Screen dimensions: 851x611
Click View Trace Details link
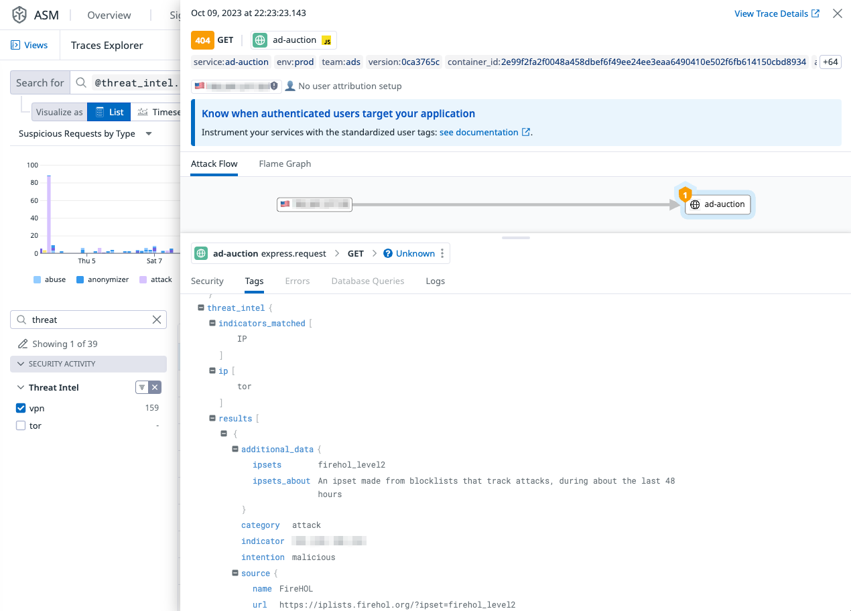[x=771, y=13]
